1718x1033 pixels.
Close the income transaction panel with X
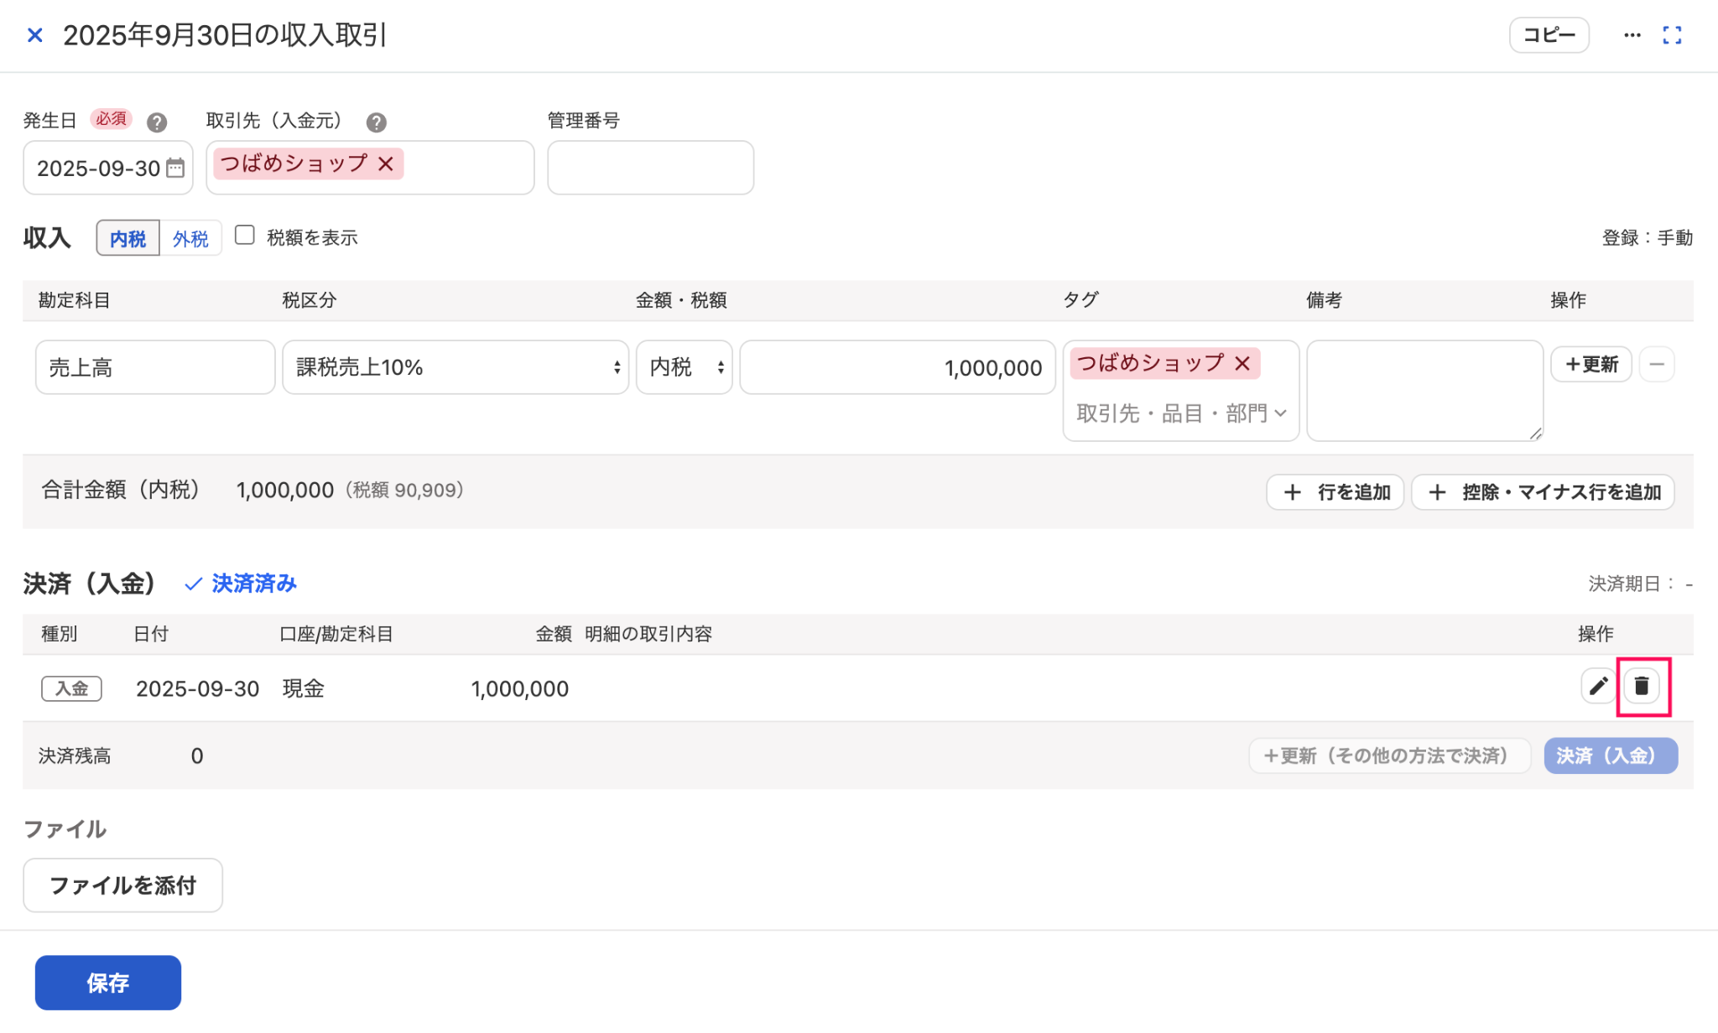click(x=34, y=35)
